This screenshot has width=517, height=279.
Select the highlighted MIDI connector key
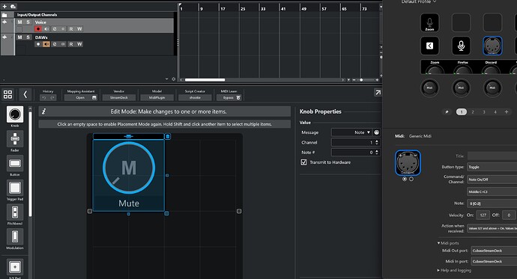pos(492,46)
